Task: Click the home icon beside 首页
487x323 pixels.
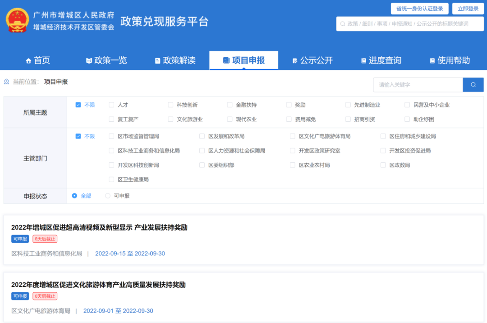Action: [x=29, y=61]
